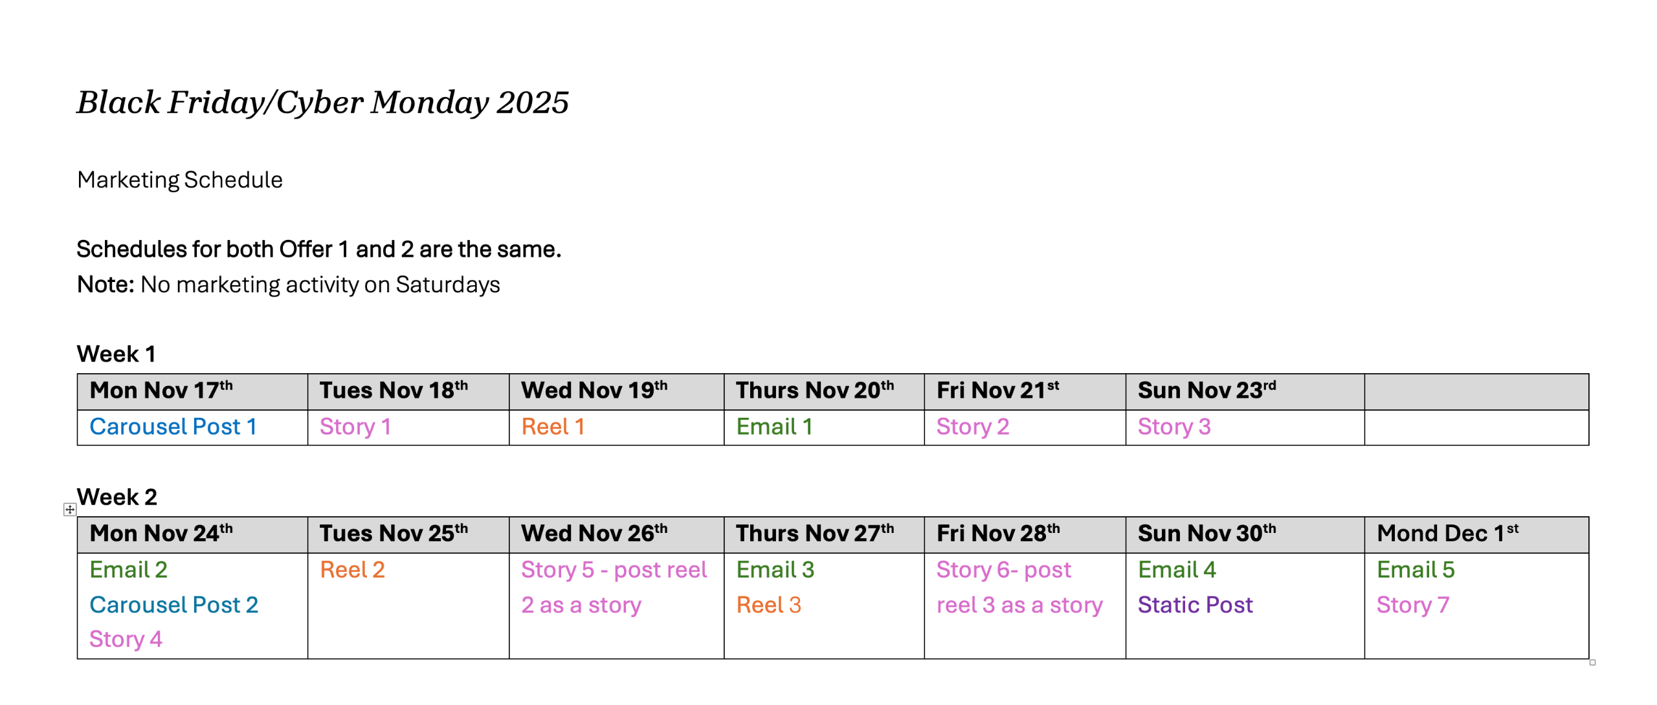1657x705 pixels.
Task: Click the table resize handle at bottom corner
Action: click(1592, 662)
